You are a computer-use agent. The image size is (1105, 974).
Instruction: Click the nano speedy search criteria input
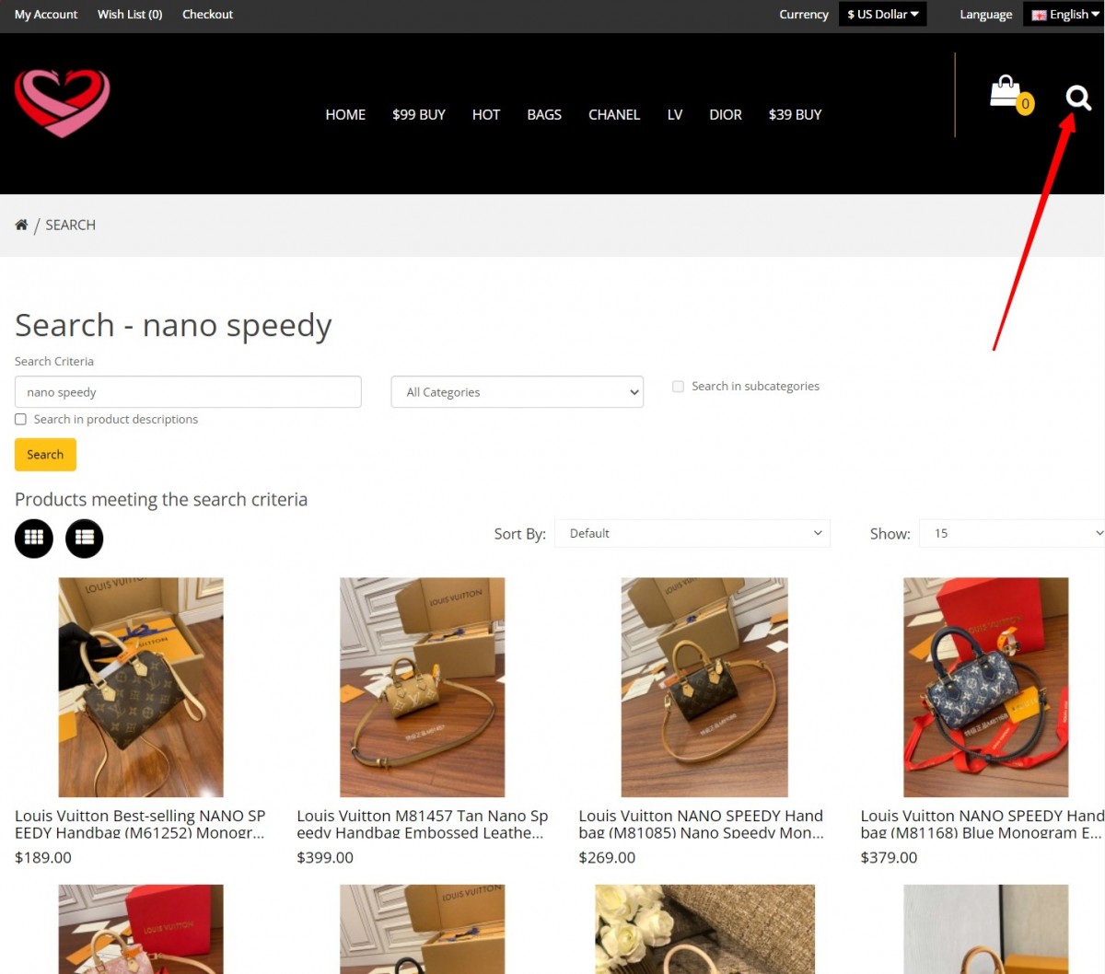[188, 392]
